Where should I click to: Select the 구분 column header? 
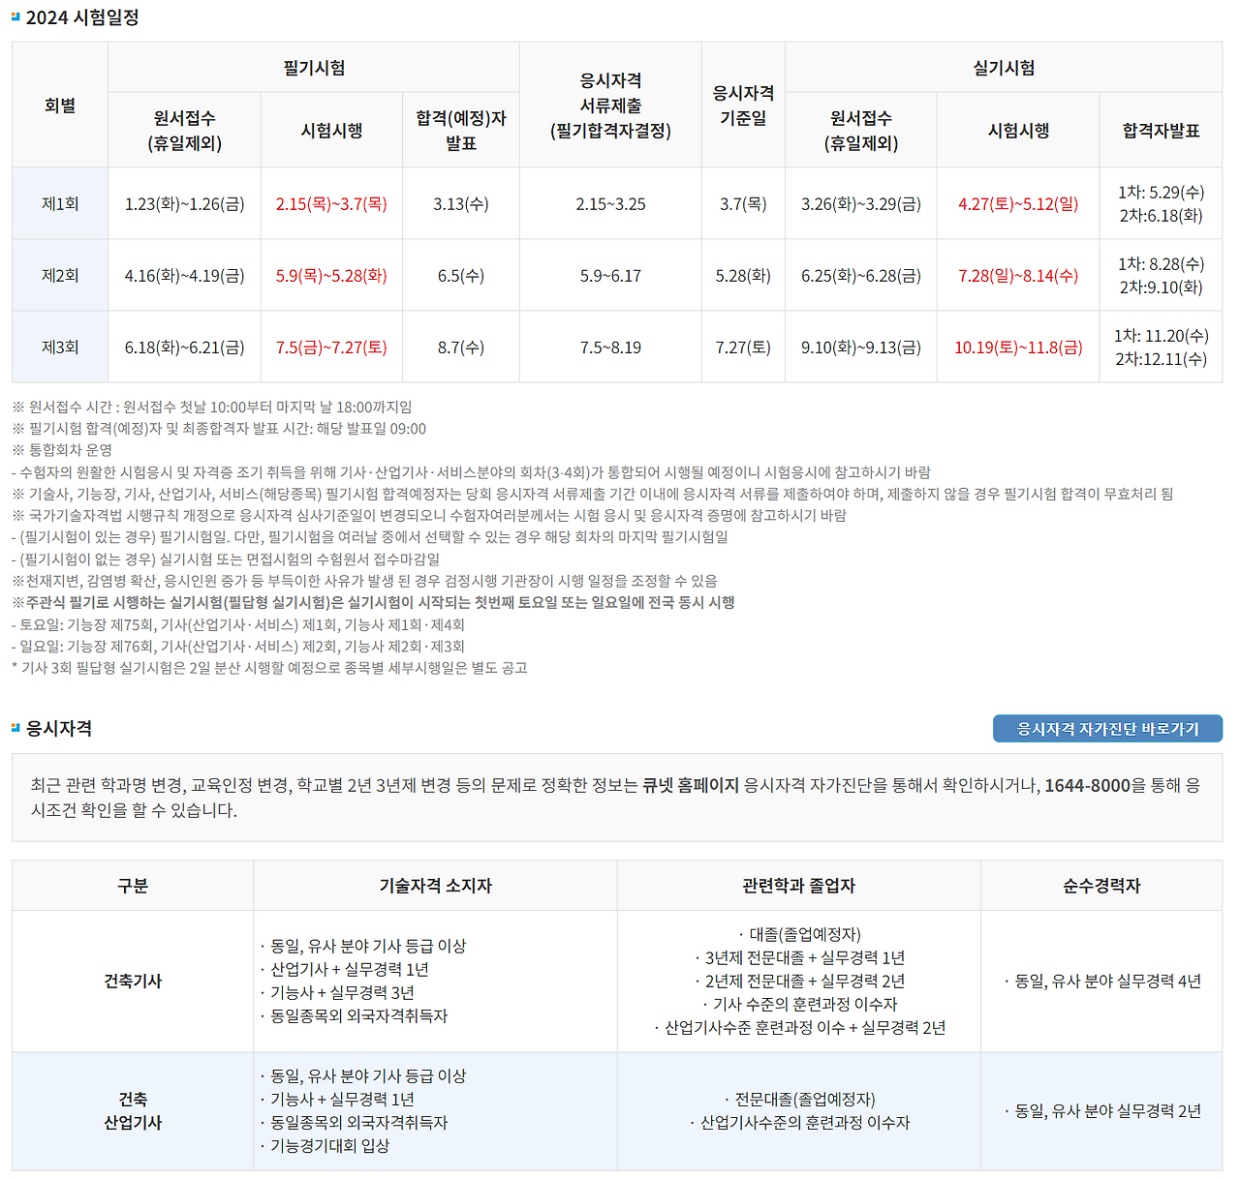[133, 885]
